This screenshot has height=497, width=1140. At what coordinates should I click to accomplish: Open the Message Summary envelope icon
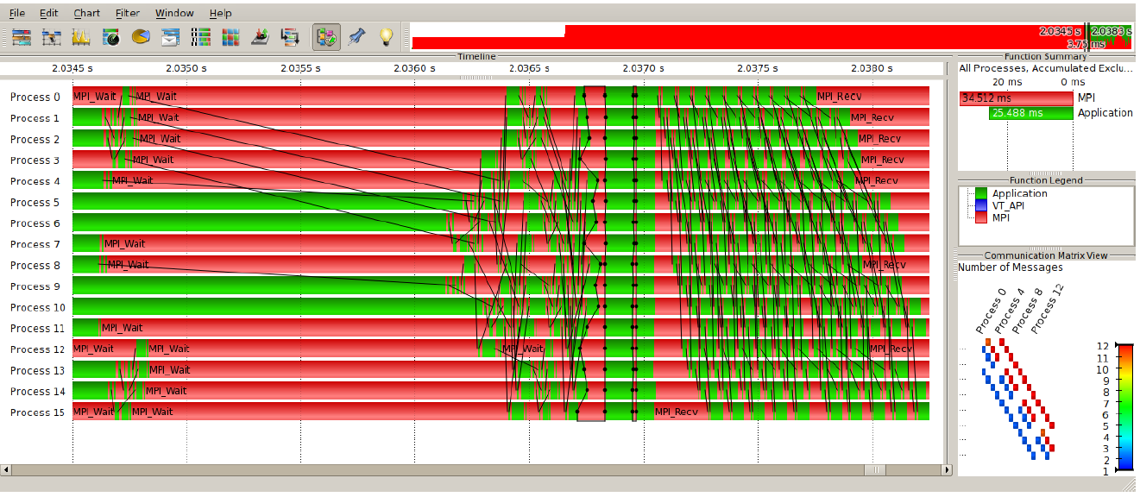(171, 37)
